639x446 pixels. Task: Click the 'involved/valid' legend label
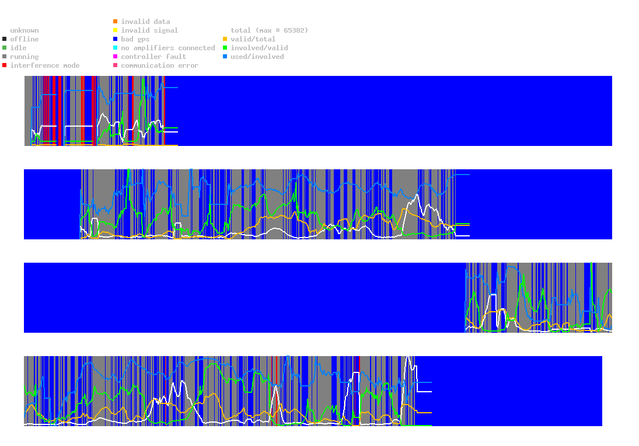click(259, 48)
